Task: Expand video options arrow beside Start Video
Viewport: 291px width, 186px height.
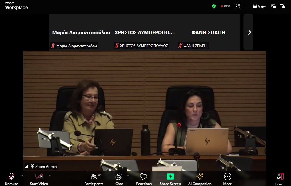Action: coord(50,176)
